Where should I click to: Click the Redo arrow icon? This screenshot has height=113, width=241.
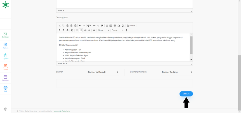(x=84, y=26)
